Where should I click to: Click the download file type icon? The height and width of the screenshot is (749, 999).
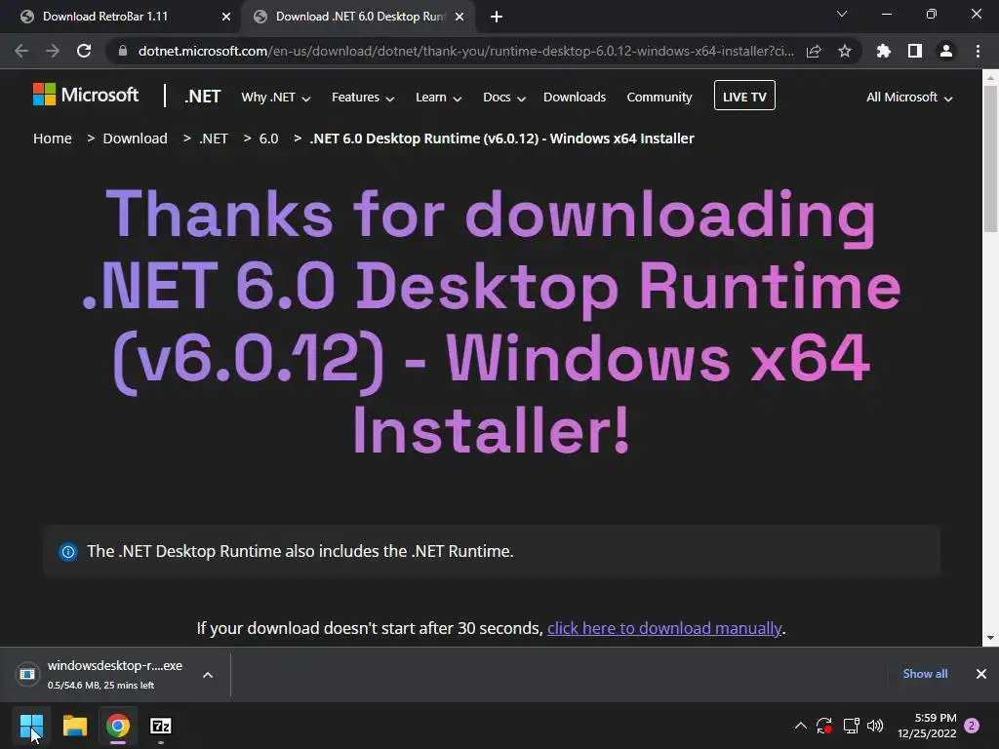tap(27, 674)
